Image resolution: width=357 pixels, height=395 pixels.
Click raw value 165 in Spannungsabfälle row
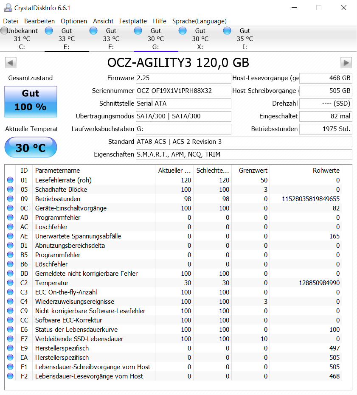[335, 236]
